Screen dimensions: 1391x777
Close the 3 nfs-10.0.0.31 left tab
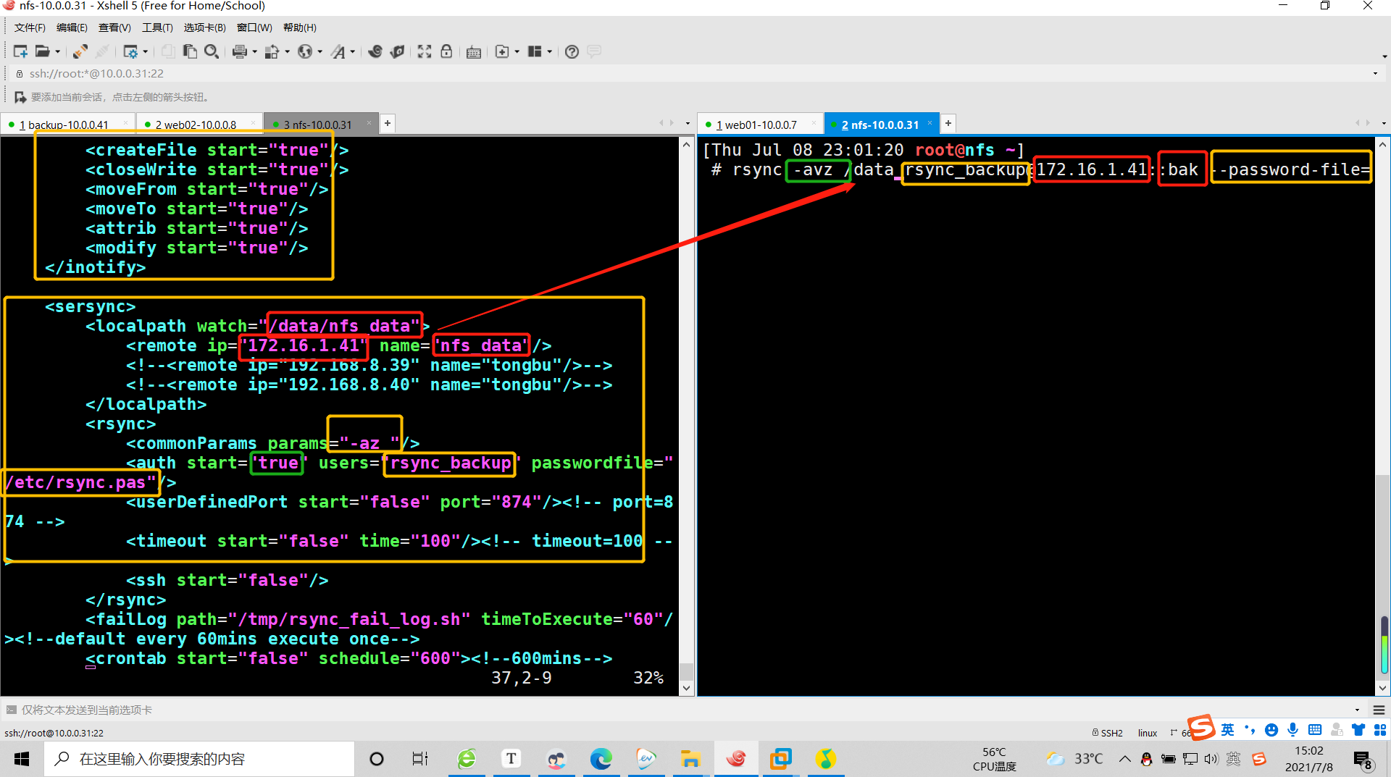(369, 123)
